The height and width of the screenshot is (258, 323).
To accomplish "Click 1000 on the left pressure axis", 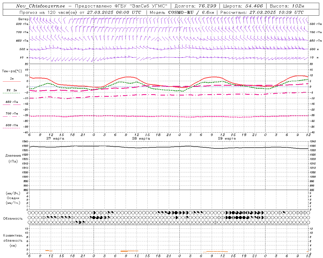I will coord(25,177).
